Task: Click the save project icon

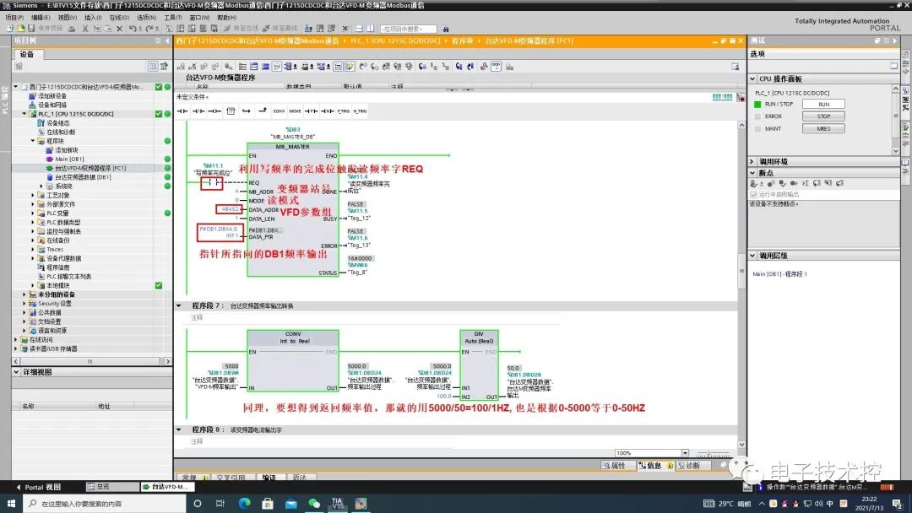Action: [31, 29]
